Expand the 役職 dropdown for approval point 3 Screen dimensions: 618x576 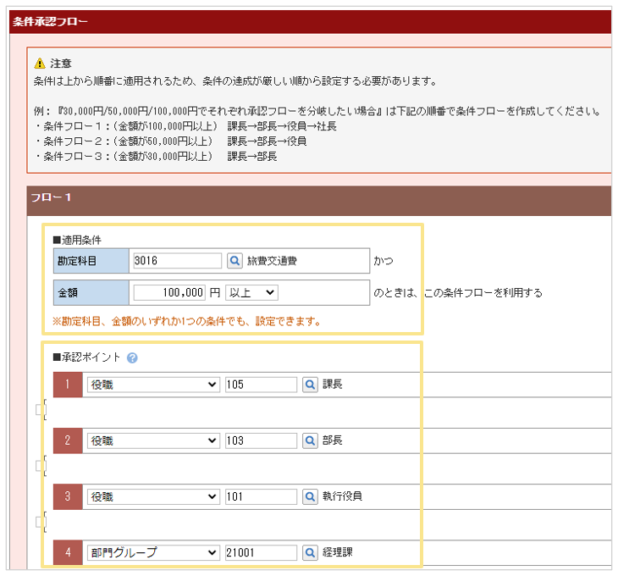pos(152,496)
